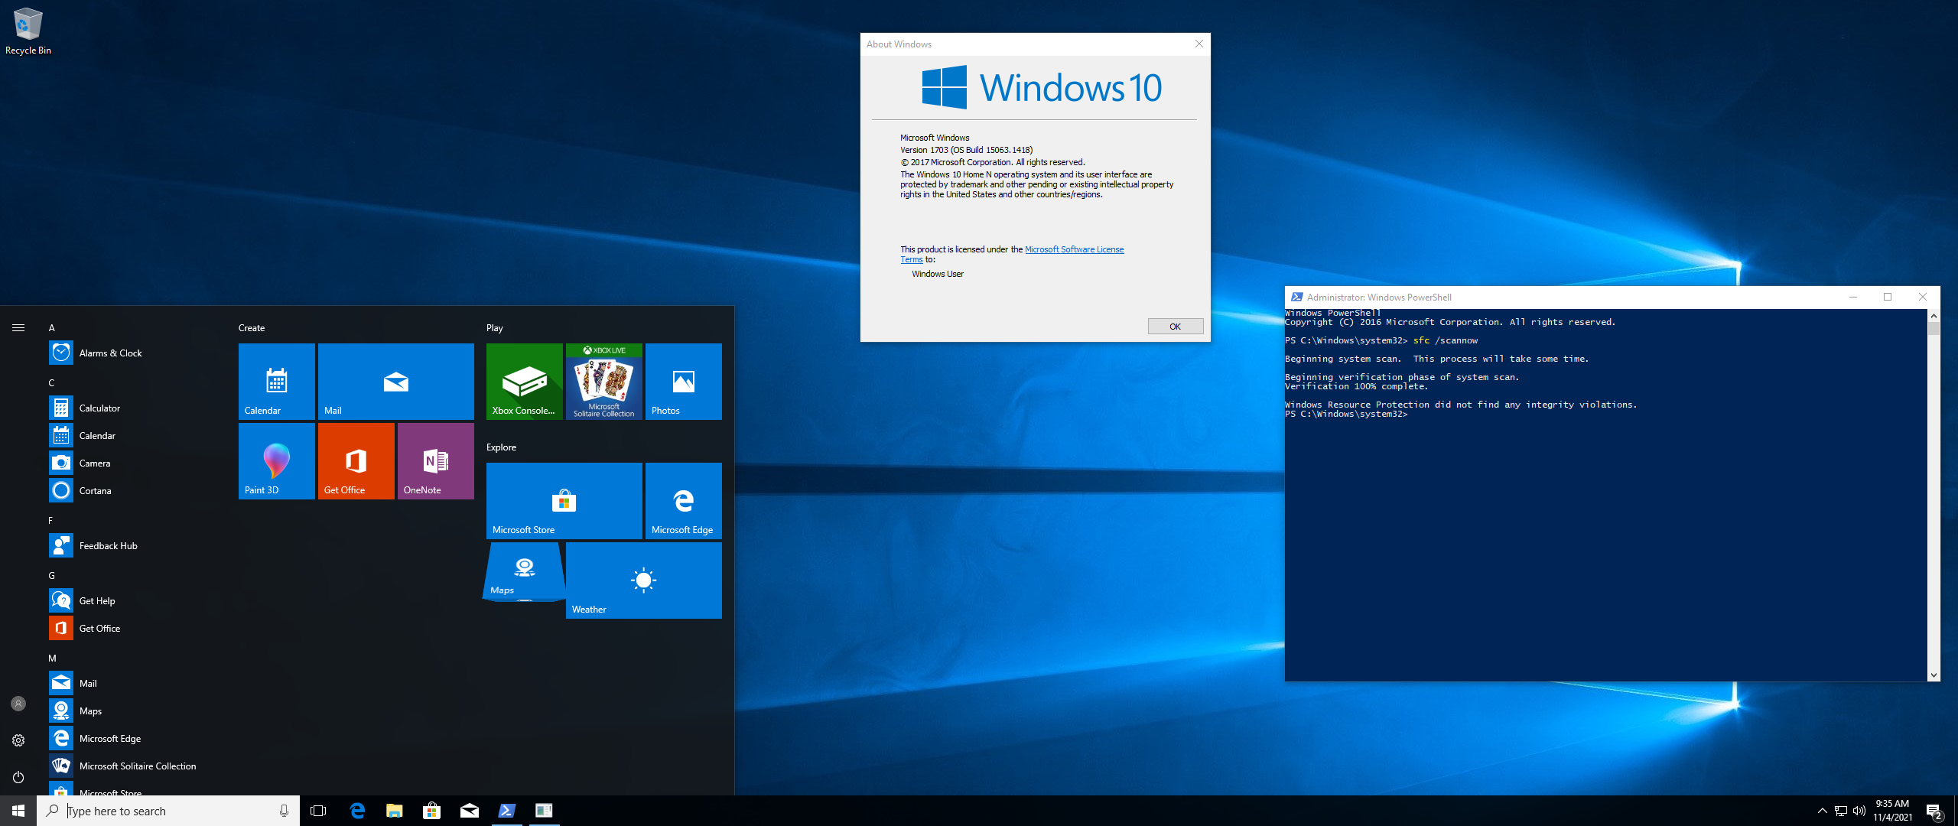Open the Recycle Bin desktop icon
This screenshot has width=1958, height=826.
point(28,31)
